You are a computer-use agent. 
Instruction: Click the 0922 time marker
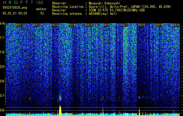(37, 25)
